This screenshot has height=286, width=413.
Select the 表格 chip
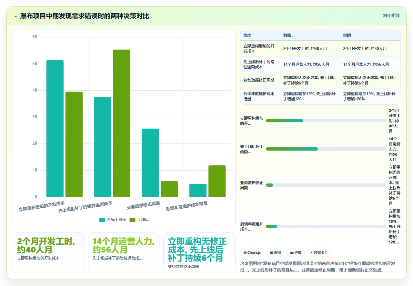pyautogui.click(x=275, y=252)
